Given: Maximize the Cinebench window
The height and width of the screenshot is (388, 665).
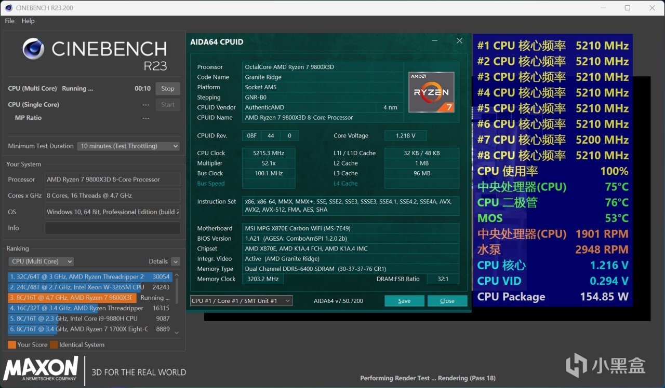Looking at the screenshot, I should click(x=627, y=8).
